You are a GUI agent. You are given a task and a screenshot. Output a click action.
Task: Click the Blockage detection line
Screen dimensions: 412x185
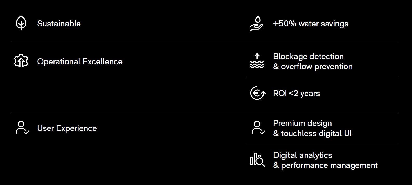tap(308, 56)
